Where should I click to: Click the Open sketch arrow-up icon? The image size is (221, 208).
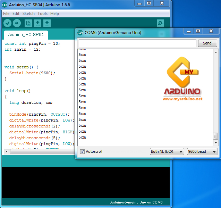pyautogui.click(x=37, y=23)
